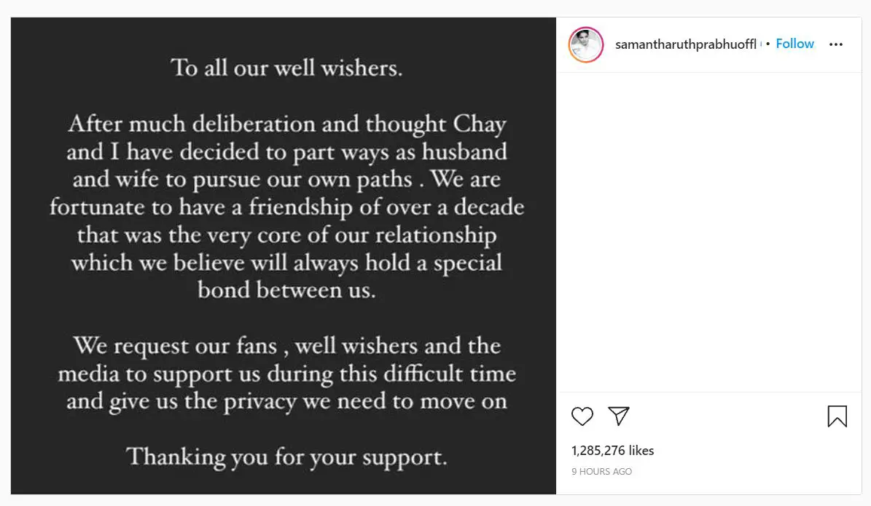Click the 'We request our fans' paragraph
Image resolution: width=871 pixels, height=506 pixels.
286,373
